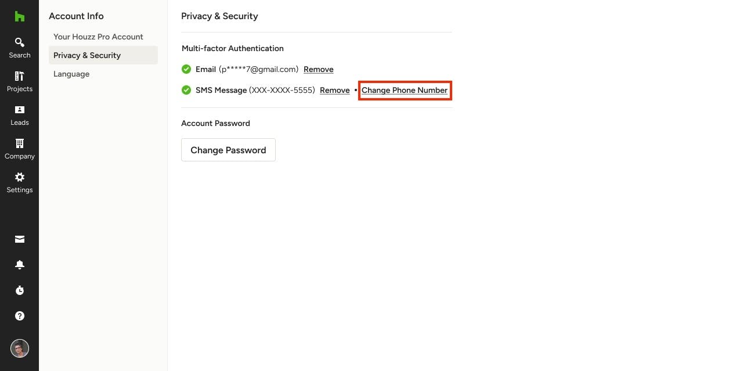Click the timer stopwatch icon
Image resolution: width=743 pixels, height=371 pixels.
click(x=19, y=290)
